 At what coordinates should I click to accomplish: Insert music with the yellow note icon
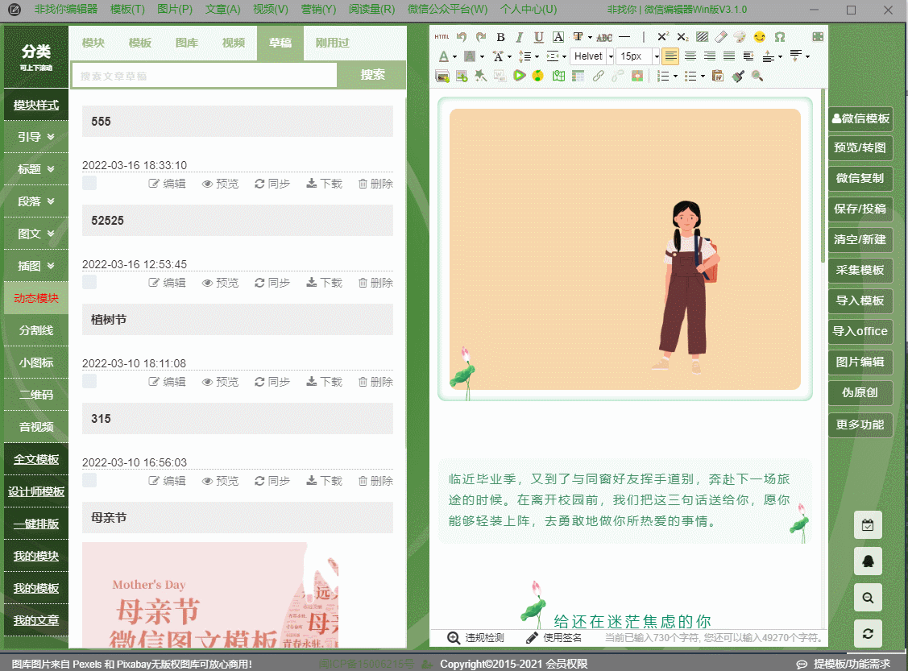coord(538,76)
